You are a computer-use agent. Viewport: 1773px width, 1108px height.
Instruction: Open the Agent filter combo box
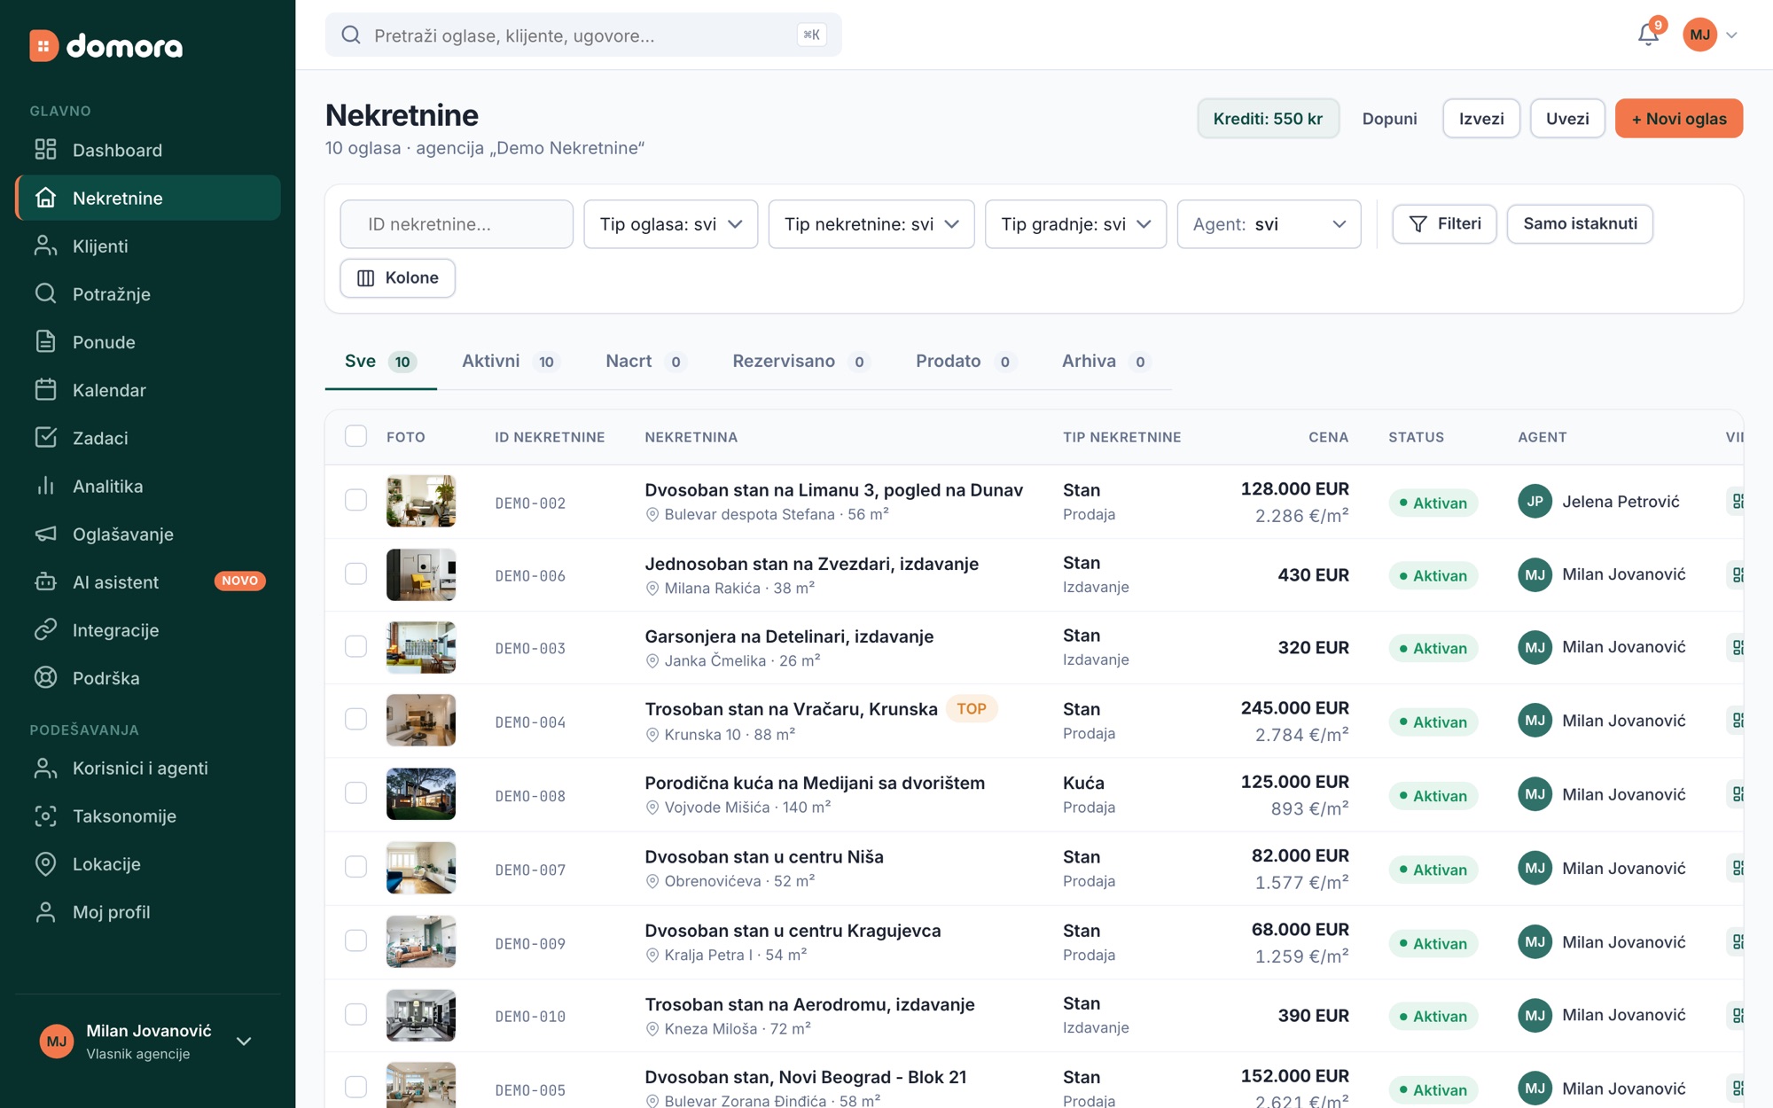click(1269, 224)
